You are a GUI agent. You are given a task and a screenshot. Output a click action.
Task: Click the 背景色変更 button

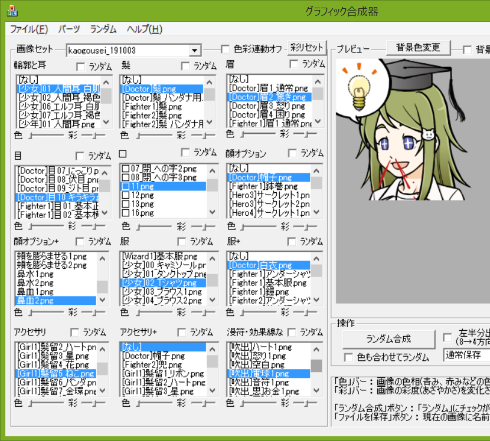click(418, 48)
